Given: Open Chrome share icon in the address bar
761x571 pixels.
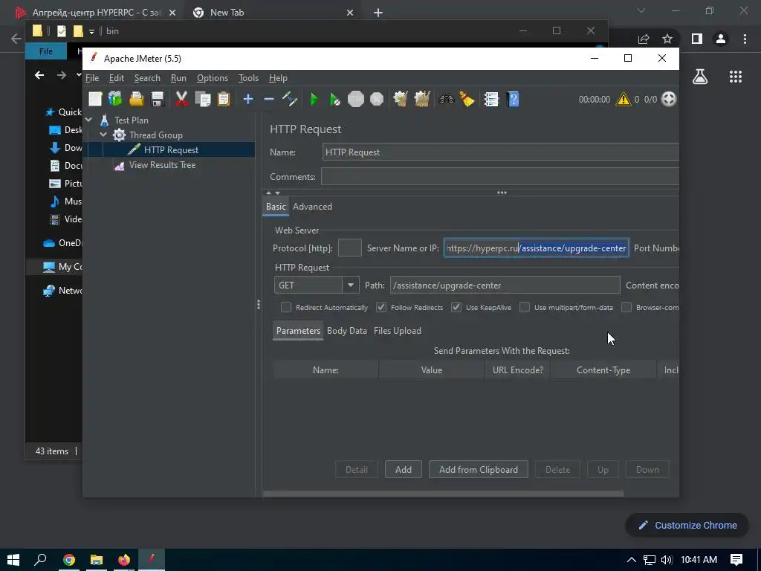Looking at the screenshot, I should [x=644, y=39].
